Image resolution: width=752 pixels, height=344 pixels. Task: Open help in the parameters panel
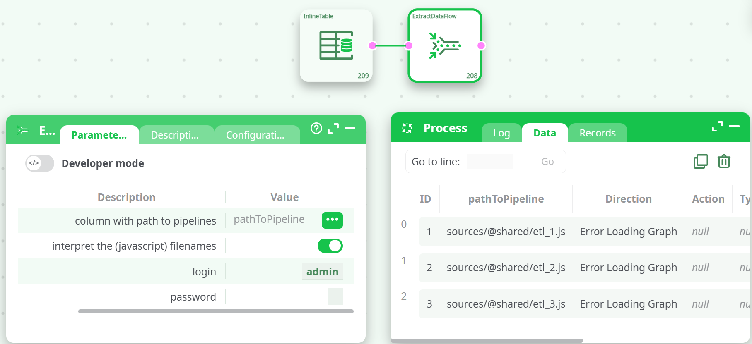point(316,129)
